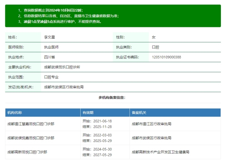Select end date 2027-05-29

[x=102, y=155]
